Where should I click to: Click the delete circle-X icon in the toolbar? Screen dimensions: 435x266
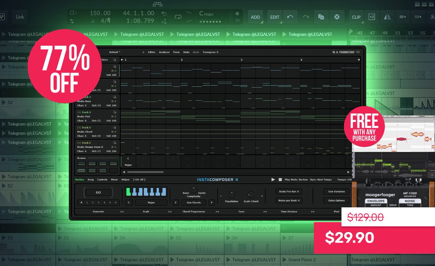tap(337, 17)
